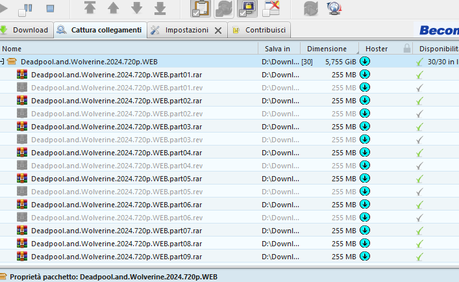Click hoster icon for part01.rar
Screen dimensions: 459x282
point(365,74)
